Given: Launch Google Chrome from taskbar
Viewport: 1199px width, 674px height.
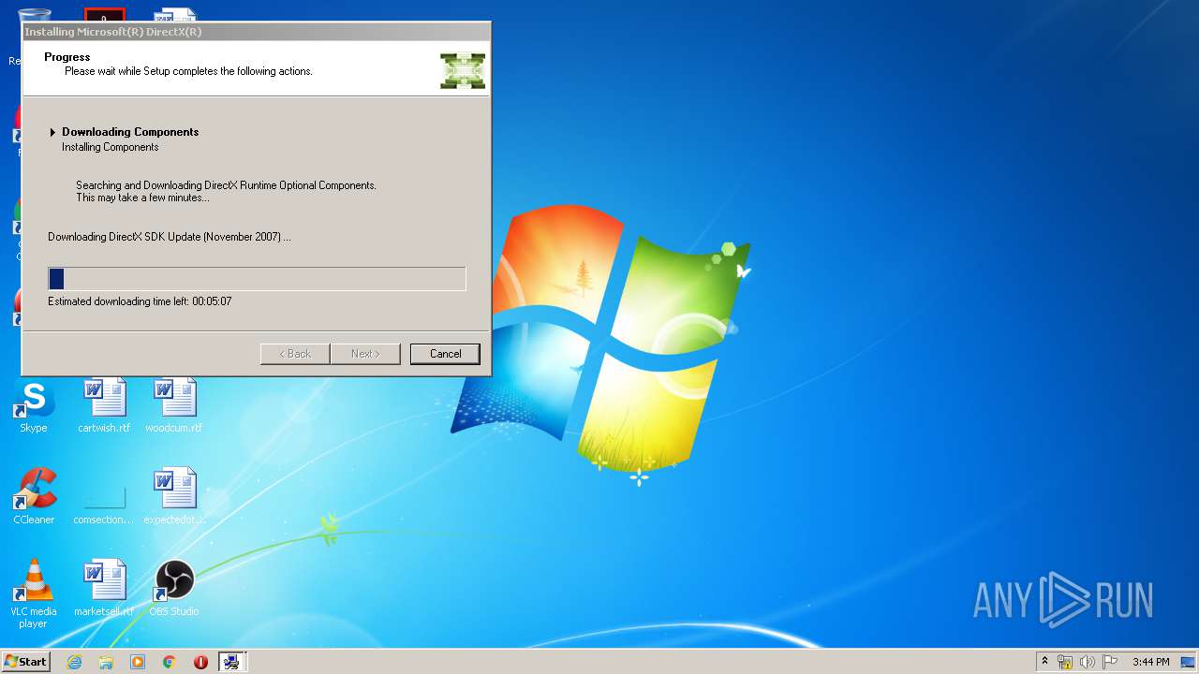Looking at the screenshot, I should point(170,662).
